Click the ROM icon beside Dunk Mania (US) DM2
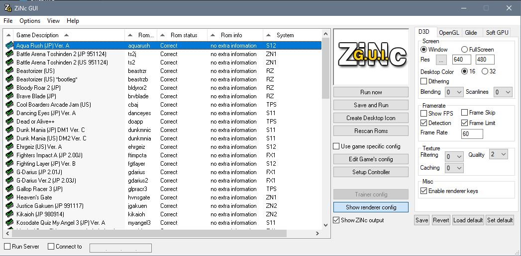The image size is (521, 256). 9,138
